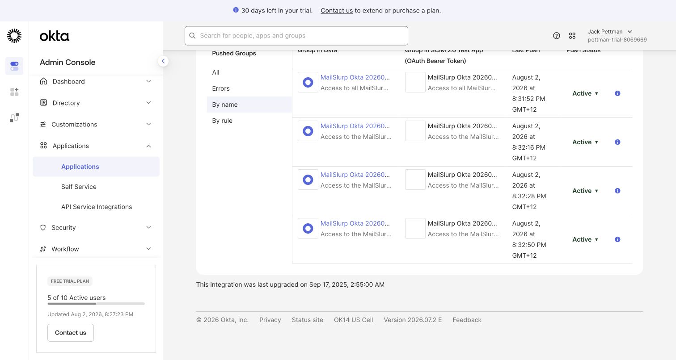This screenshot has width=676, height=360.
Task: Click Okta group icon in 8:32:50 PM row
Action: point(308,228)
